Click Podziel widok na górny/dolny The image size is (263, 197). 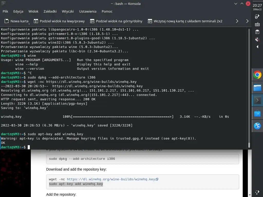[x=116, y=21]
